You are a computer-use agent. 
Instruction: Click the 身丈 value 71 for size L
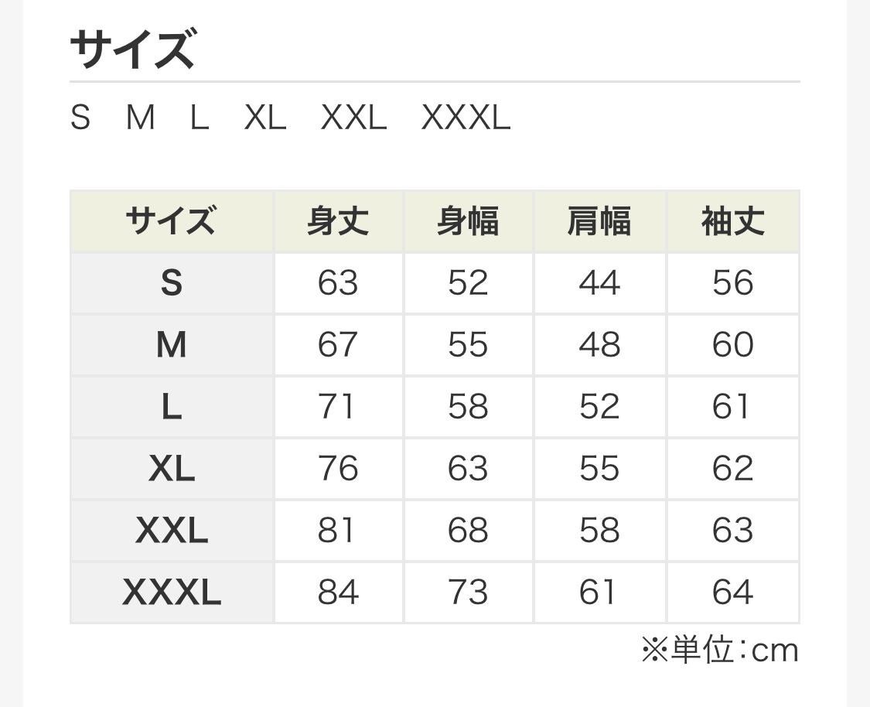(x=337, y=407)
